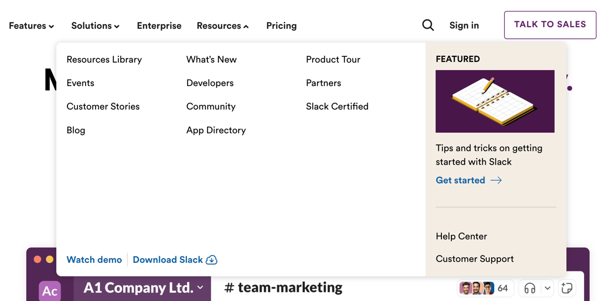Expand the Solutions dropdown
The width and height of the screenshot is (604, 301).
pyautogui.click(x=95, y=25)
